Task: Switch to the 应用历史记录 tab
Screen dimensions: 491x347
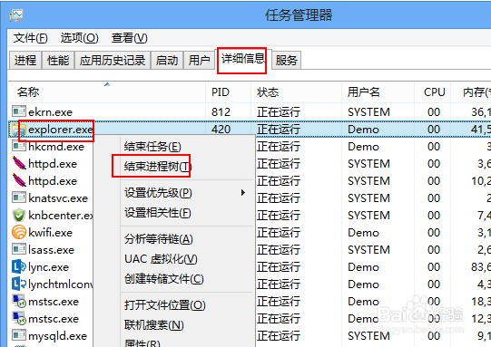Action: [x=113, y=60]
